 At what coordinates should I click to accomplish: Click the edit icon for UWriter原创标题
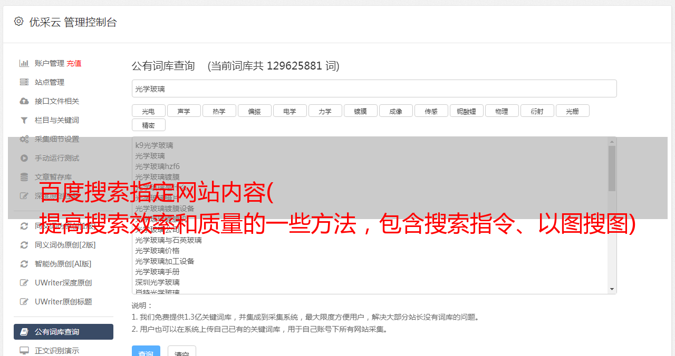point(24,302)
